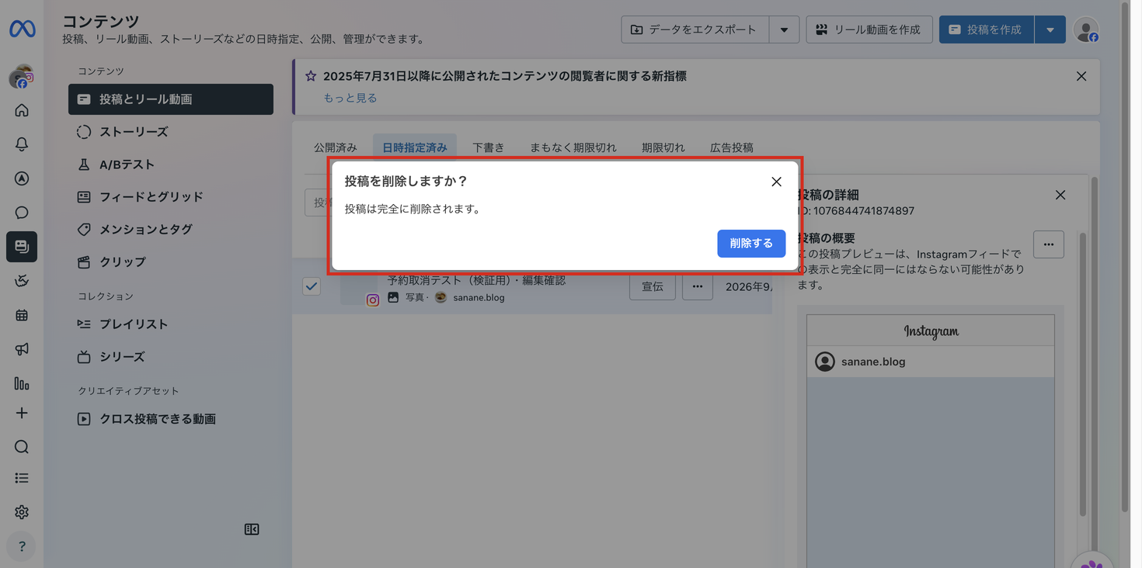Close the 投稿の詳細 panel

(x=1060, y=195)
